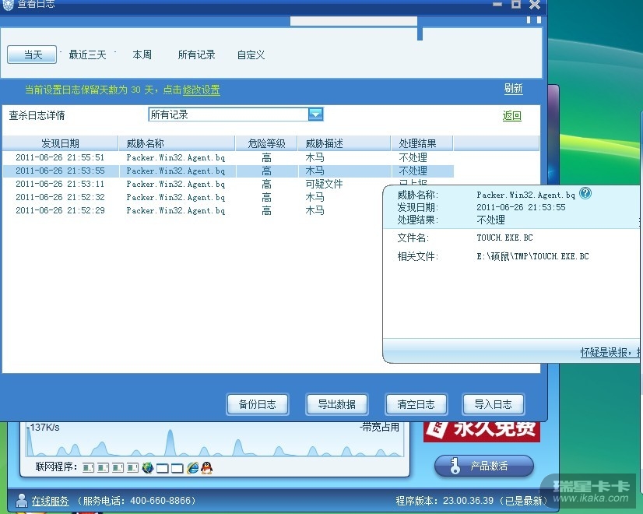Close the 查看日志 window

click(535, 5)
